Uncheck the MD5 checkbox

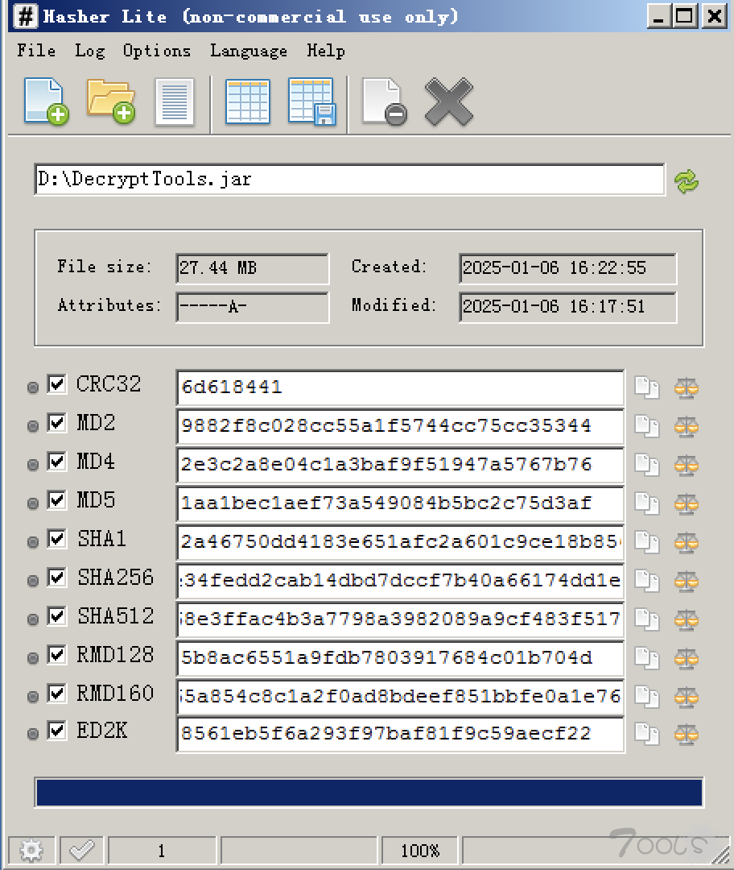pyautogui.click(x=56, y=500)
